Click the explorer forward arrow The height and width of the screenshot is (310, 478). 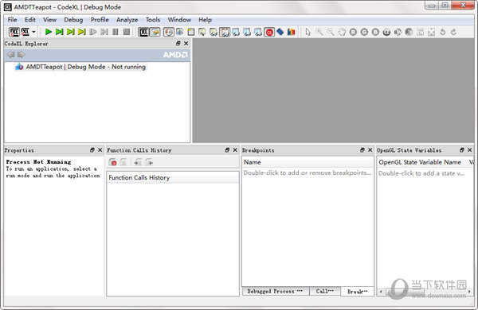(x=22, y=55)
